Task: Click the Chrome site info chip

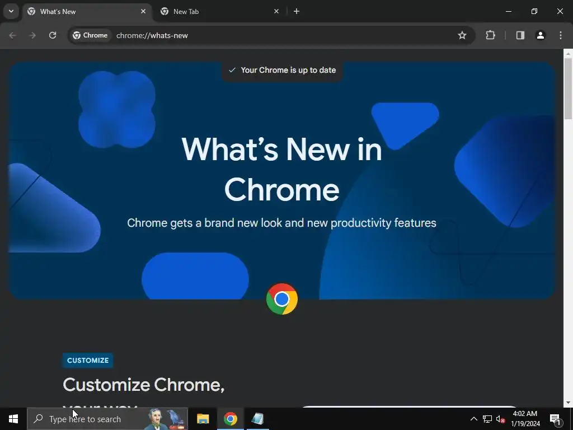Action: (90, 35)
